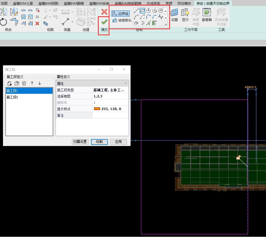
Task: Choose the Inscribed Polygon draw tool
Action: tap(148, 11)
